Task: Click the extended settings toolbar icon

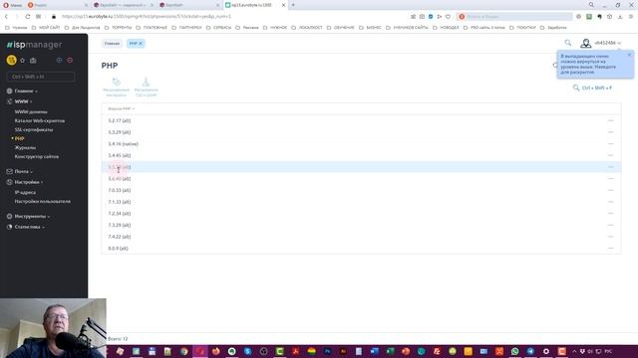Action: point(116,88)
